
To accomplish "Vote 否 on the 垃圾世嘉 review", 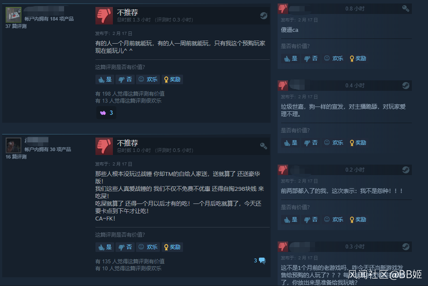I will tap(311, 143).
